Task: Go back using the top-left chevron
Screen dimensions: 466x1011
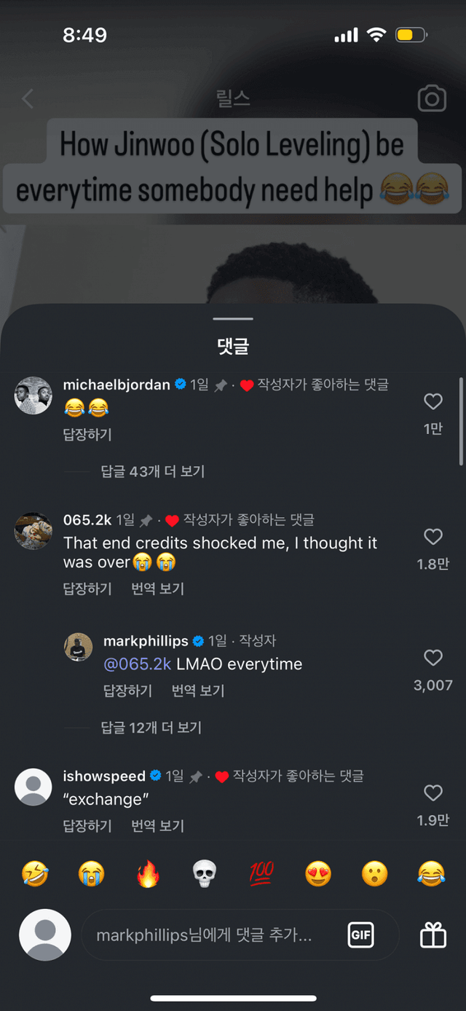Action: click(x=28, y=99)
